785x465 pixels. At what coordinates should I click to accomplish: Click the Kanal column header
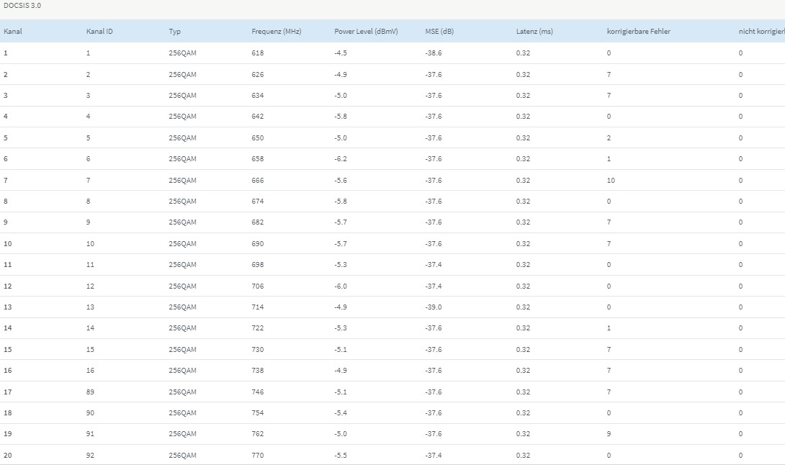pos(13,32)
